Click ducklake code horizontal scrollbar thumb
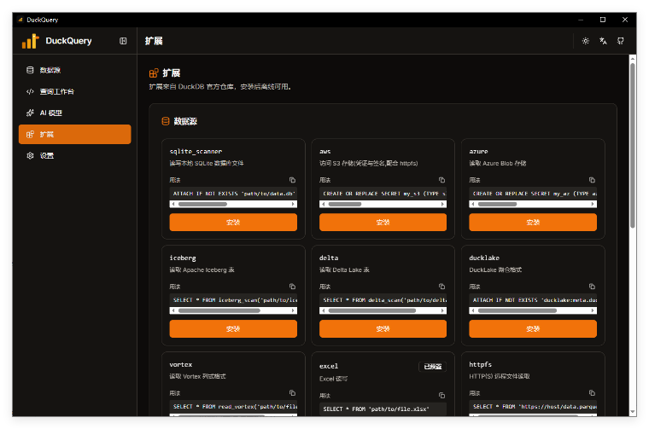Viewport: 649px width, 429px height. pos(517,310)
